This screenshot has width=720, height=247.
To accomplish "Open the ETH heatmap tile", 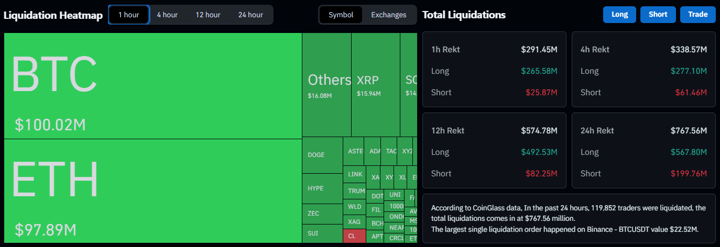I will 152,190.
